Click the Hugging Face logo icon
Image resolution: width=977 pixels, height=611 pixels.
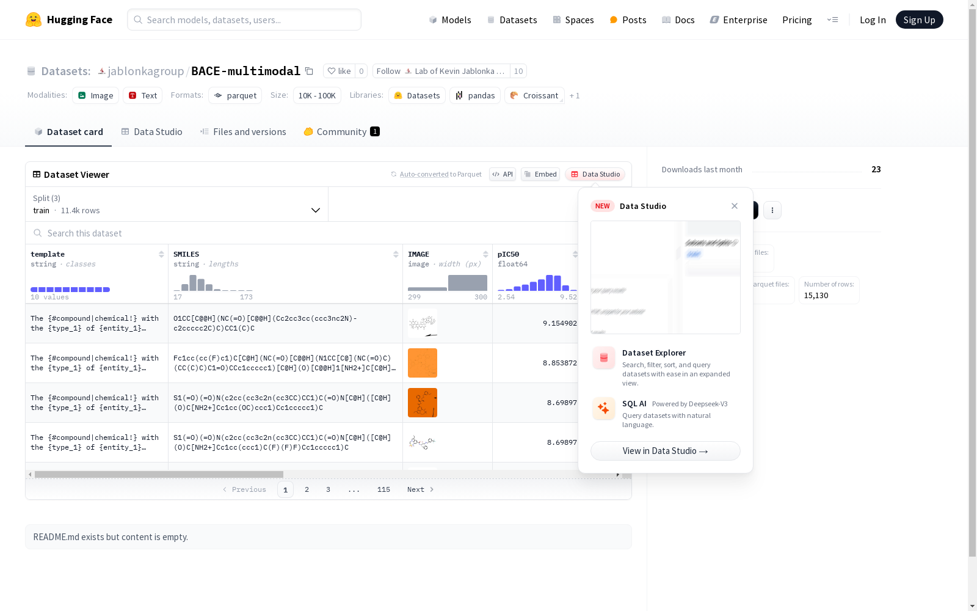click(34, 20)
